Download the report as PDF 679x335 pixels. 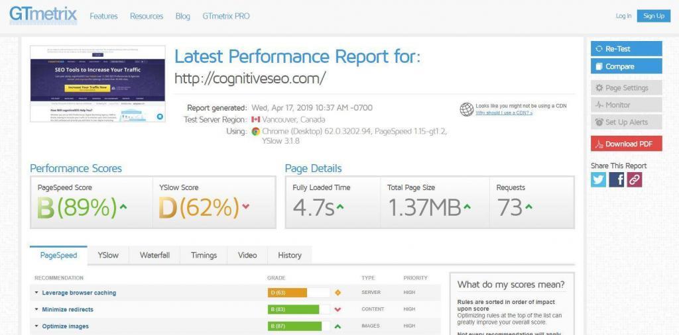(626, 144)
